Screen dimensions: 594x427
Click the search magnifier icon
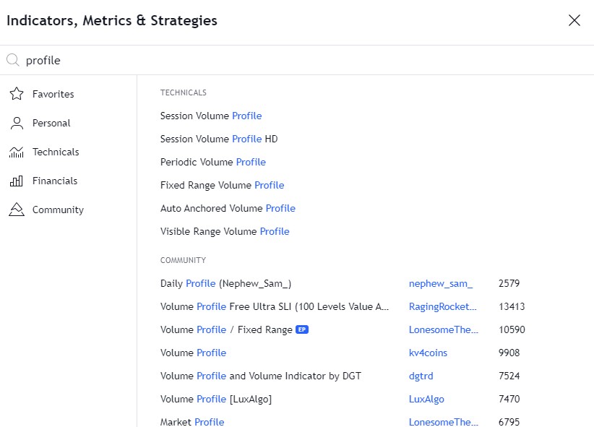pyautogui.click(x=13, y=60)
